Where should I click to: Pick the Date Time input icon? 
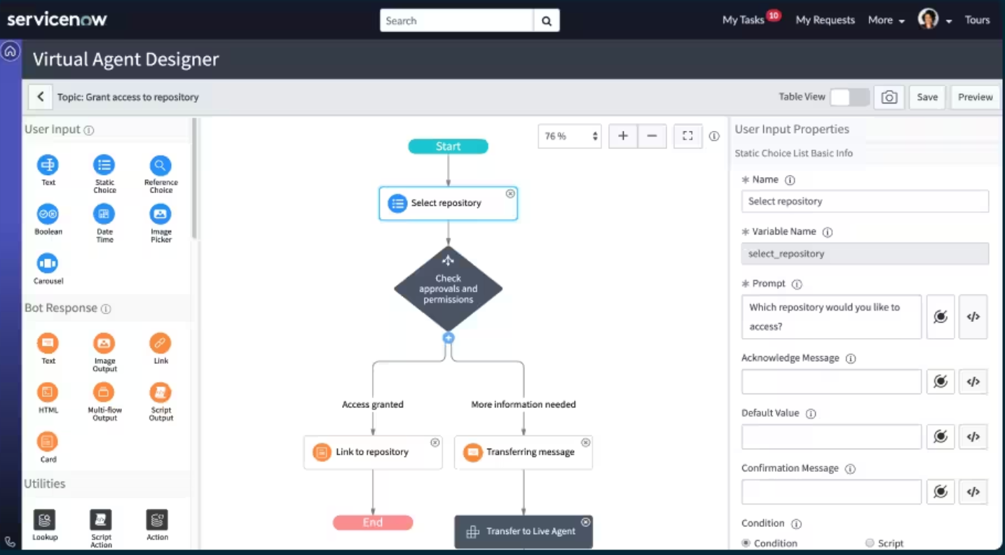[x=104, y=214]
